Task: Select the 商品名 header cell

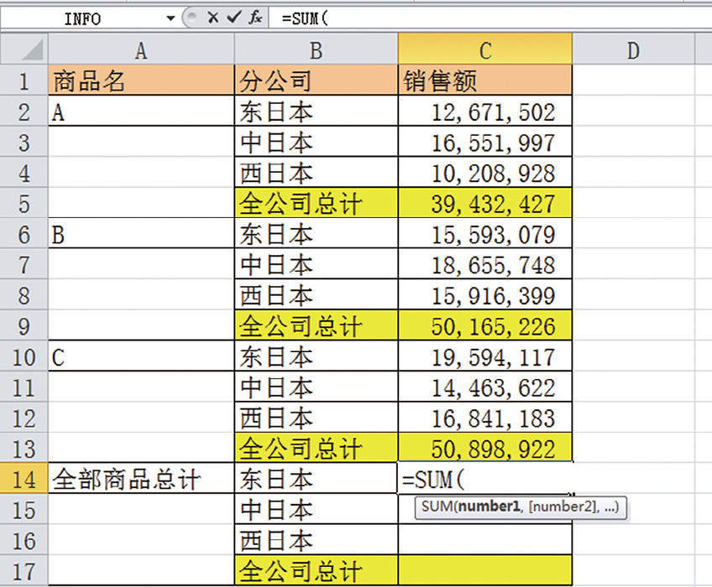Action: [140, 80]
